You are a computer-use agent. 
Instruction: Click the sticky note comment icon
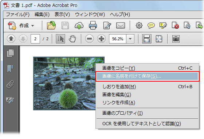pos(151,25)
